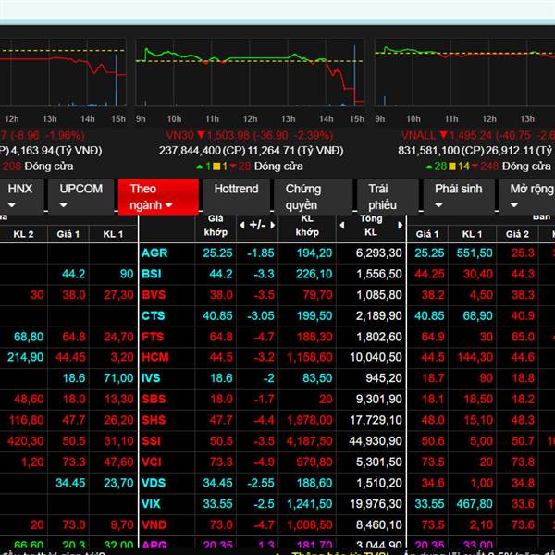Click AGR total volume 6,293,30
The height and width of the screenshot is (555, 555).
379,253
